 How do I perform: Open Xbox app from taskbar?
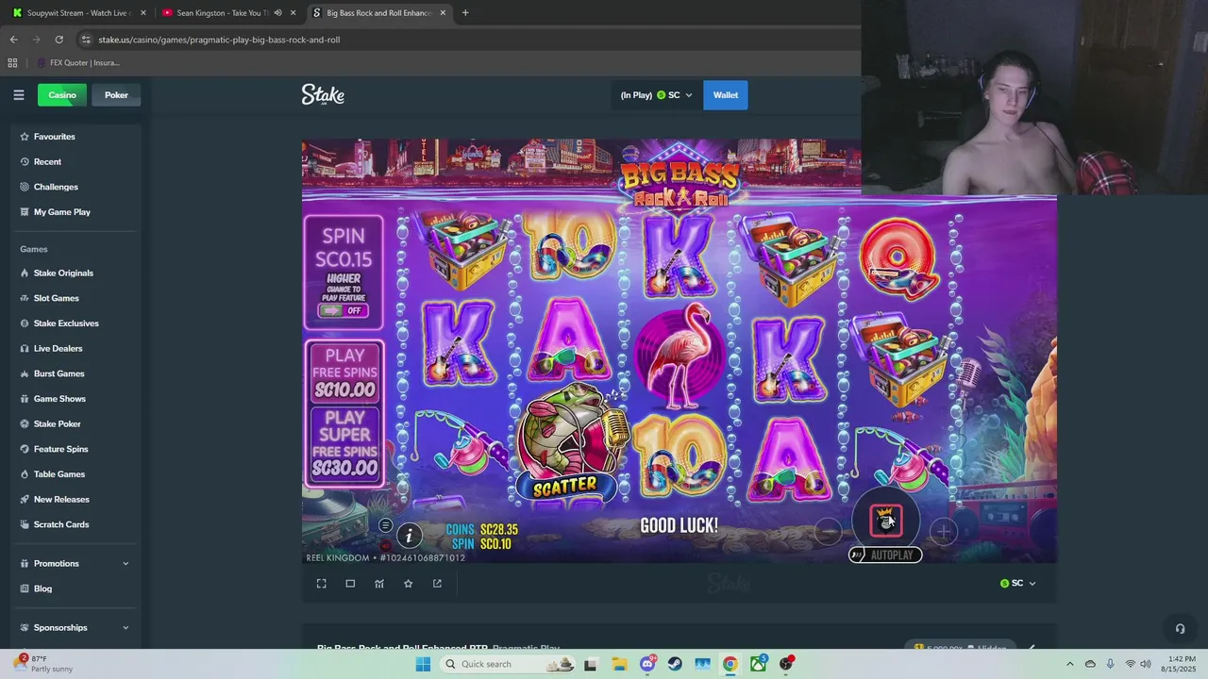point(758,664)
